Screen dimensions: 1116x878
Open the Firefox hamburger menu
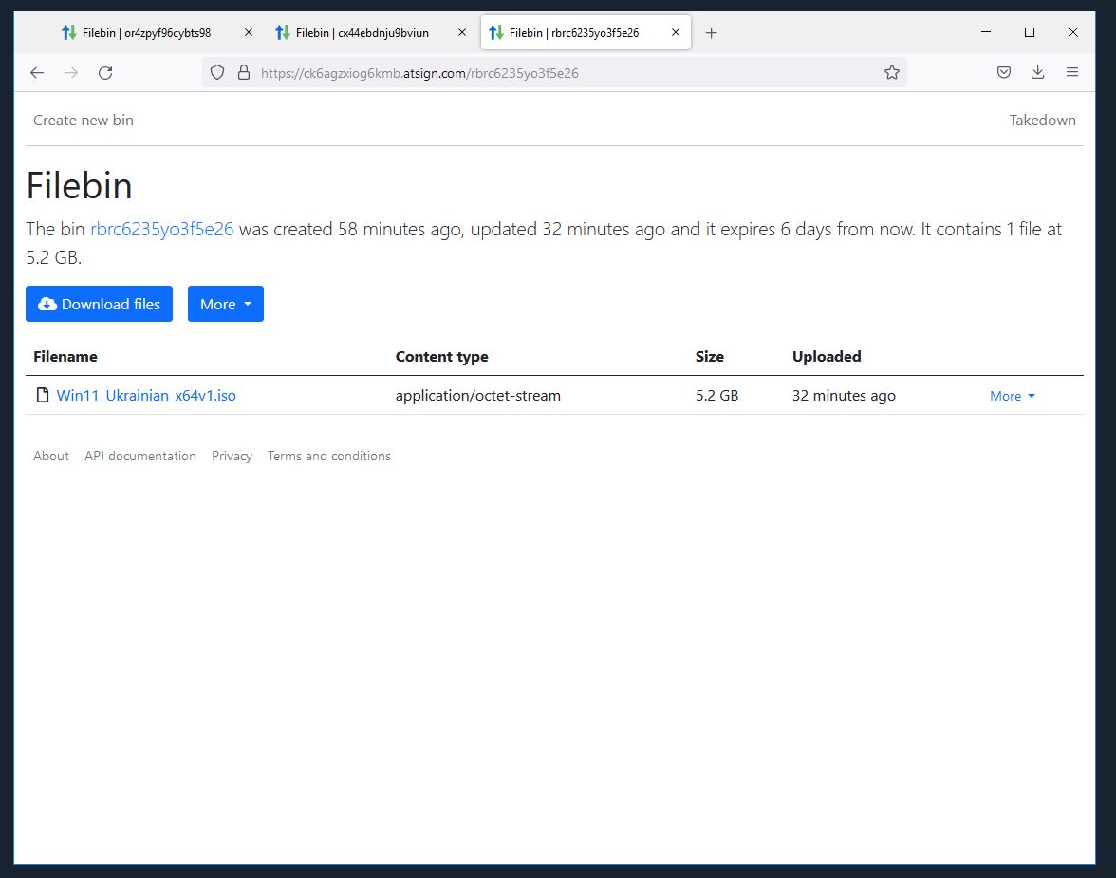[x=1072, y=73]
